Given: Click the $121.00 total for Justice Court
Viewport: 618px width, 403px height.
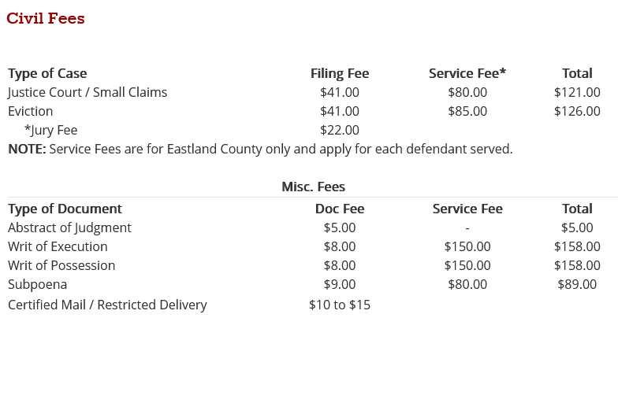Looking at the screenshot, I should (577, 92).
